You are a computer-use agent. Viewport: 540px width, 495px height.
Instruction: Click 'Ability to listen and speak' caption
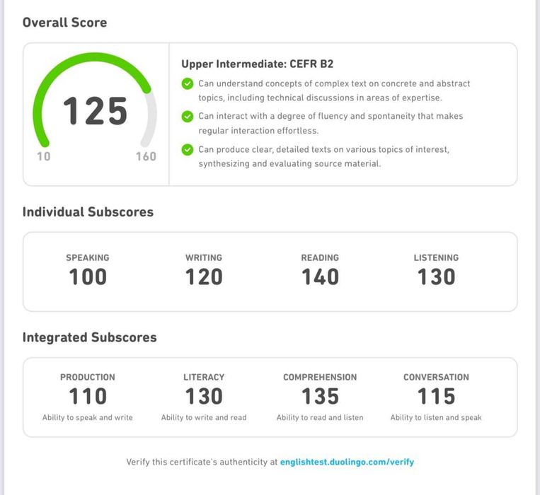click(x=436, y=418)
